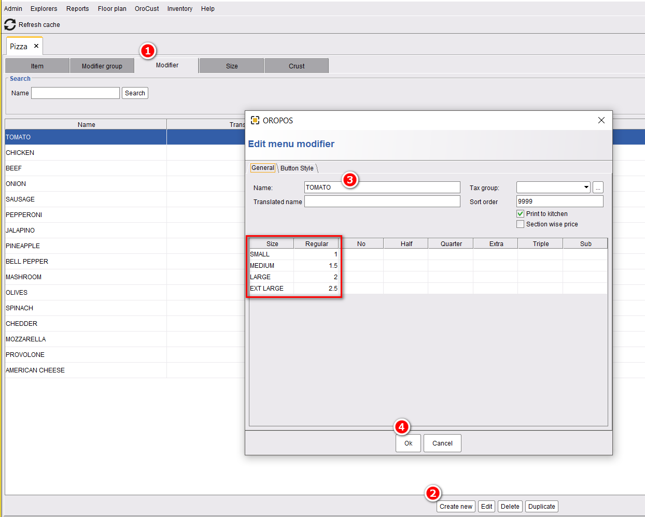Screen dimensions: 645x517
Task: Select the ONION row
Action: coord(124,184)
